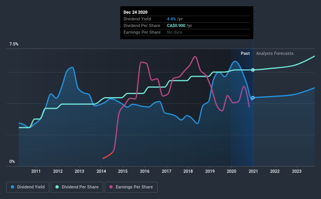Click the 2014 x-axis label
The height and width of the screenshot is (199, 321).
click(x=101, y=171)
